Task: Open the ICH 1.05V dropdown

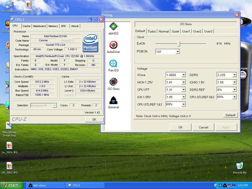Action: (184, 97)
